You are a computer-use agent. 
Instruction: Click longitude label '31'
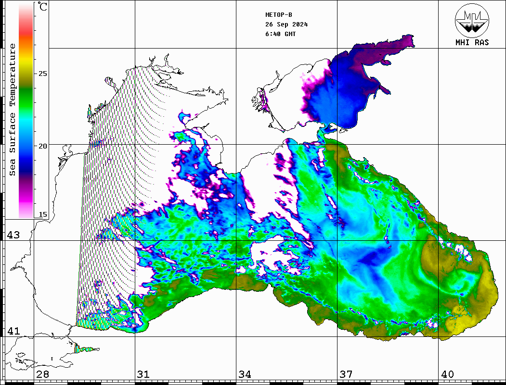click(143, 374)
